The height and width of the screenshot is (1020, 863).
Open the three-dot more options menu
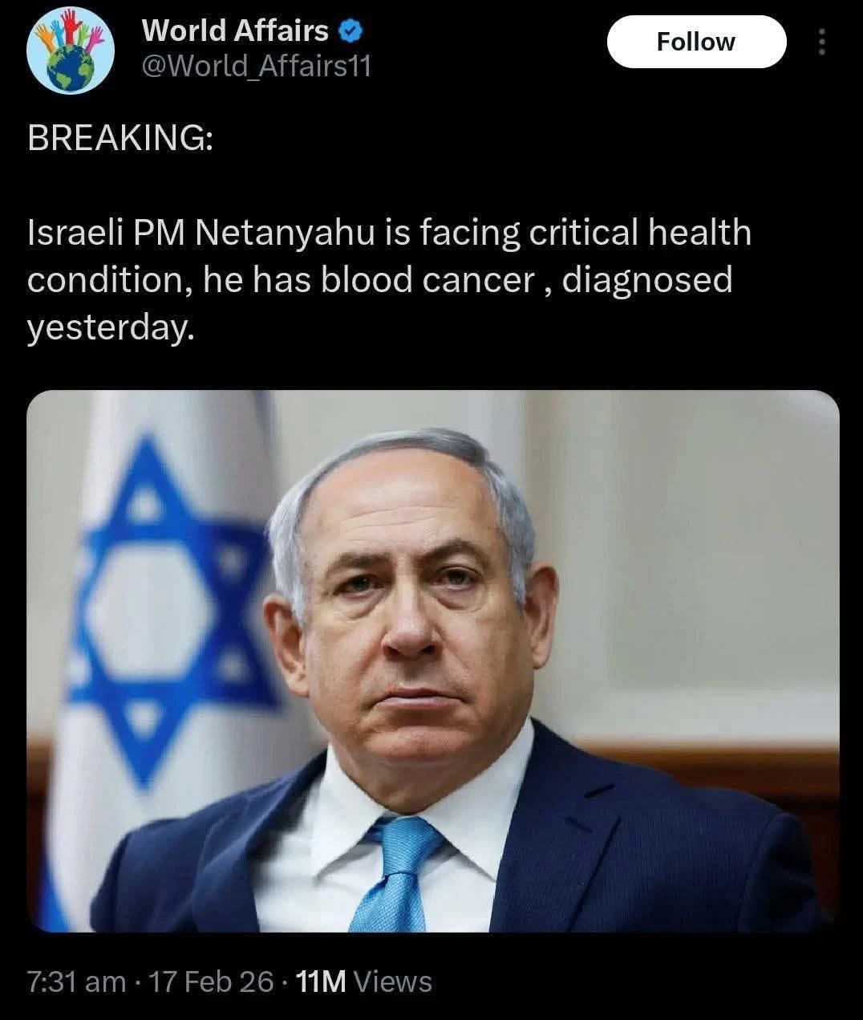pyautogui.click(x=821, y=42)
